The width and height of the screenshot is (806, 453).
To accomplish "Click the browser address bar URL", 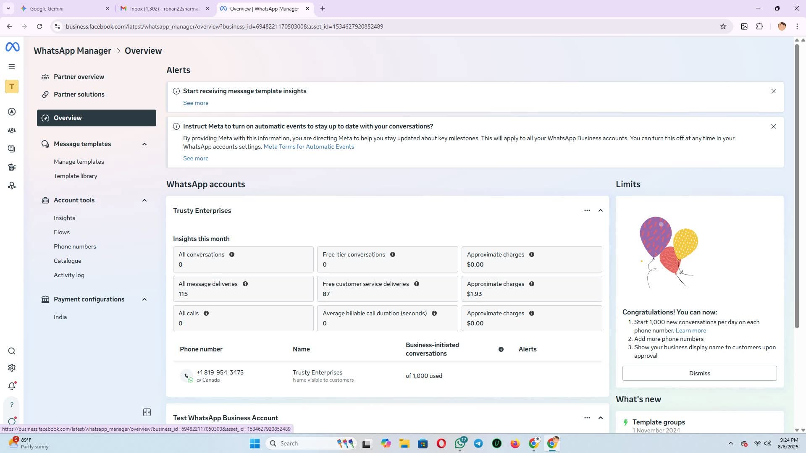I will click(x=224, y=26).
